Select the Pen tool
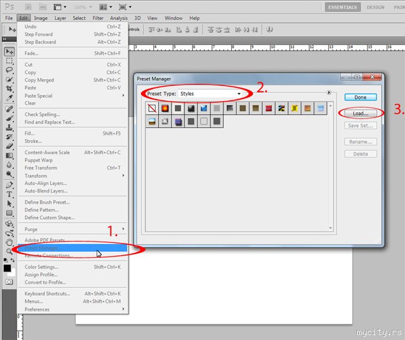This screenshot has width=405, height=340. coord(9,185)
